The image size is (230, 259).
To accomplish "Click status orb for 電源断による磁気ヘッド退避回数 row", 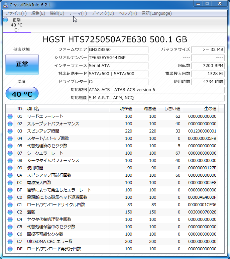I will (10, 197).
